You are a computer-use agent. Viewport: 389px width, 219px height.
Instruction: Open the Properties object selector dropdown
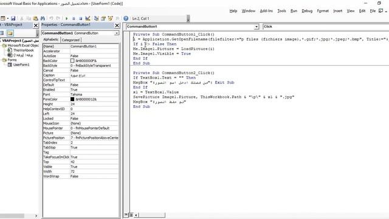tap(117, 33)
